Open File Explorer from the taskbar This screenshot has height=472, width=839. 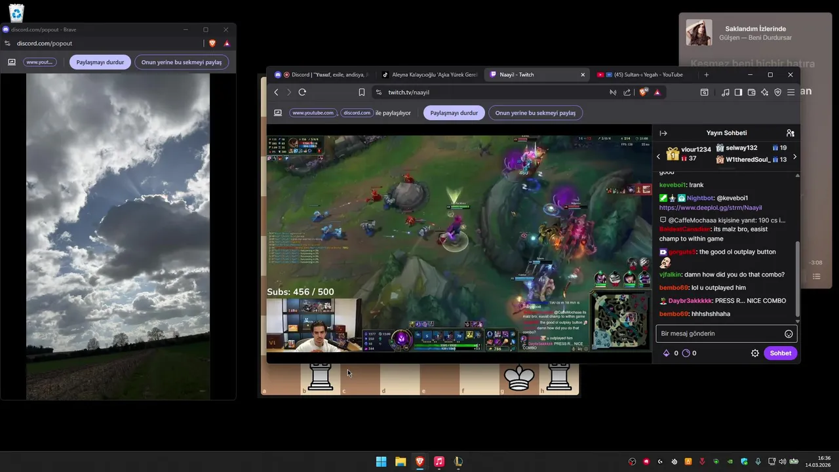pos(400,462)
